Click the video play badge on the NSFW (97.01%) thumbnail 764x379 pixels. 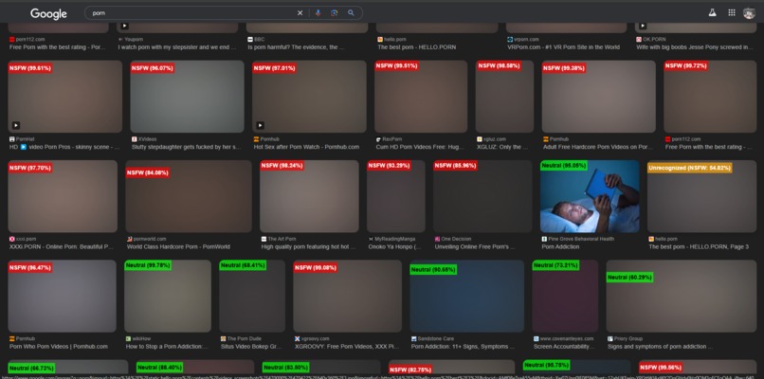click(x=260, y=125)
